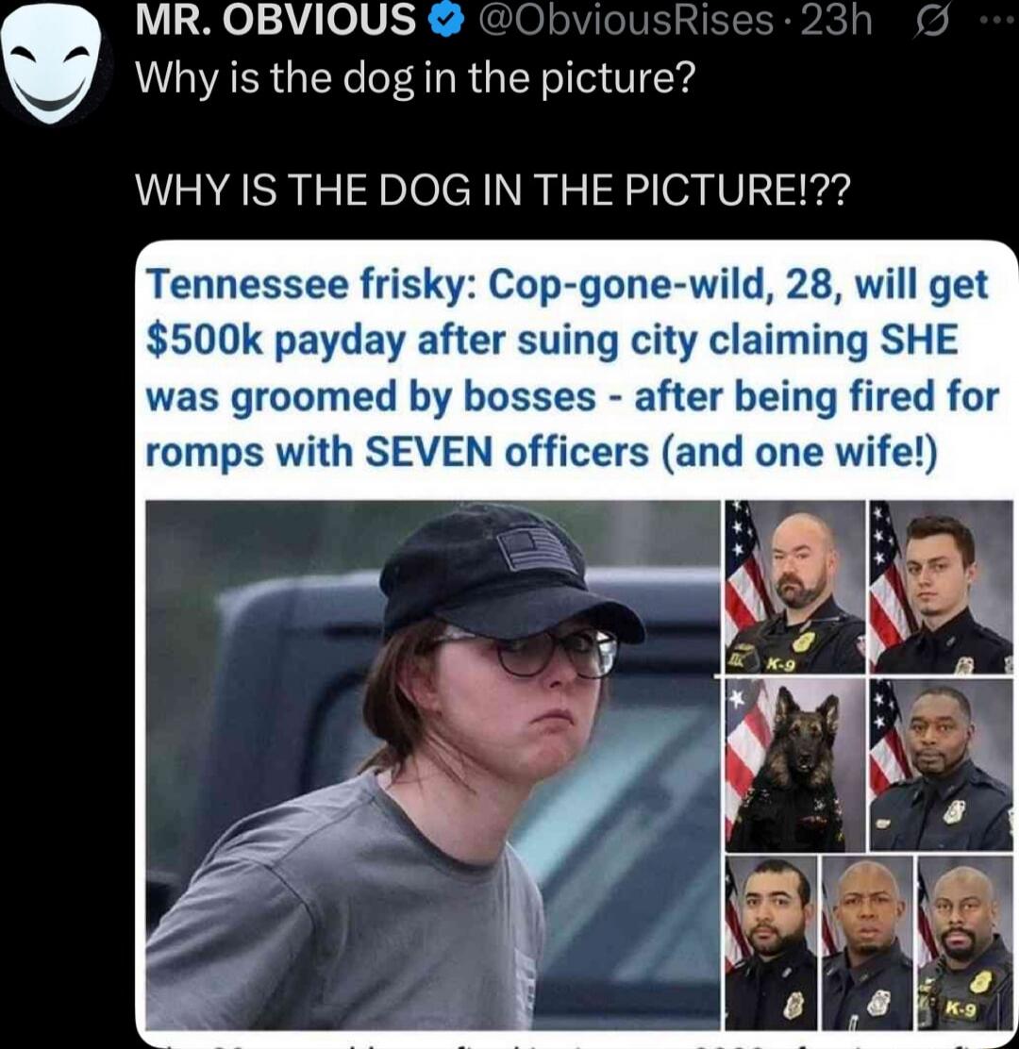Visit the @ObviousRises handle link
The image size is (1019, 1049).
(626, 20)
